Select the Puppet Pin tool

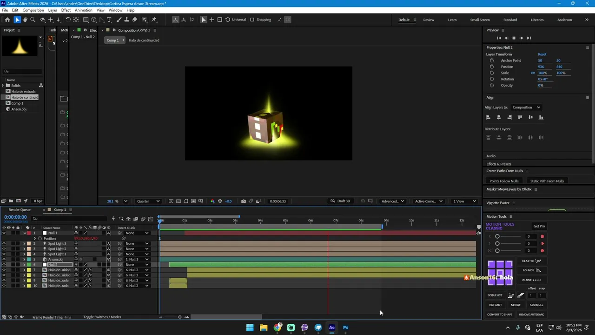point(154,20)
